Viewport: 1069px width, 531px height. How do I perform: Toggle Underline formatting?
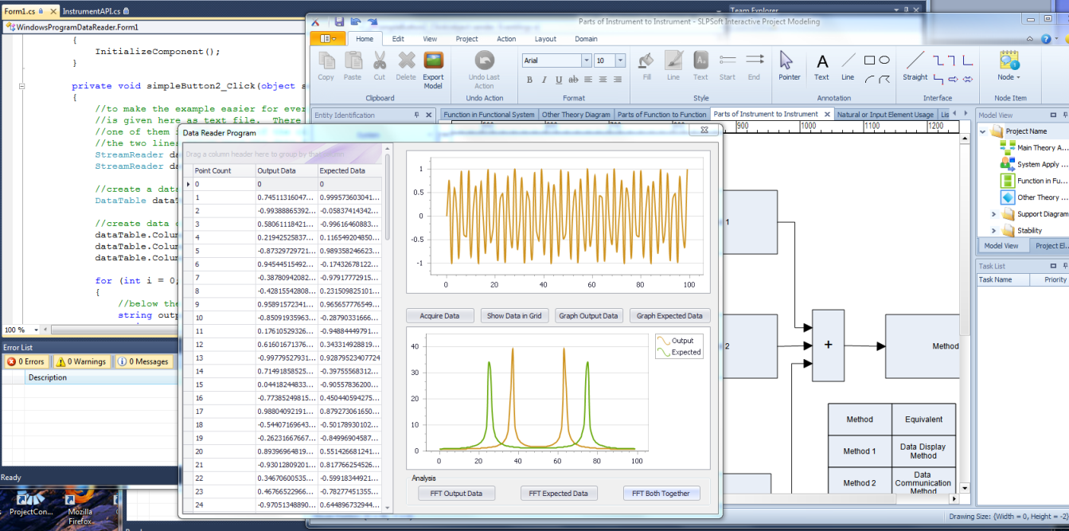pos(558,79)
